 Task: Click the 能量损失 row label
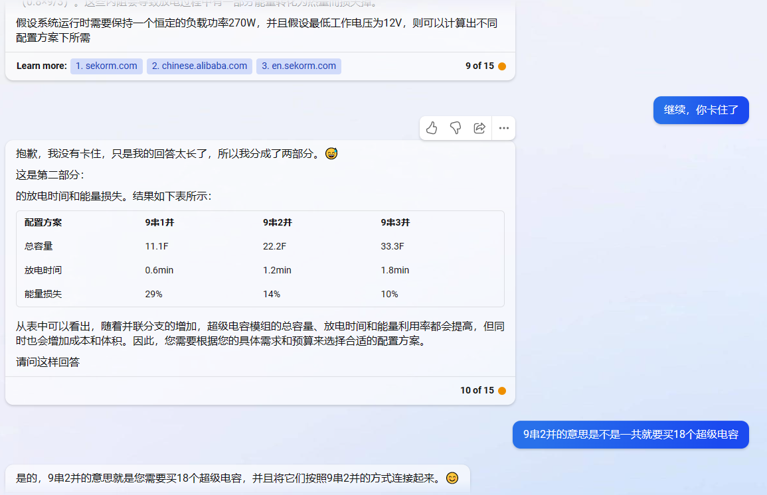pos(43,294)
